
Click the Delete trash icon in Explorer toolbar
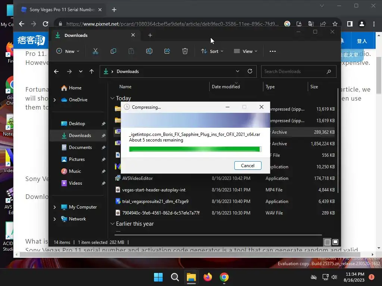[x=185, y=51]
